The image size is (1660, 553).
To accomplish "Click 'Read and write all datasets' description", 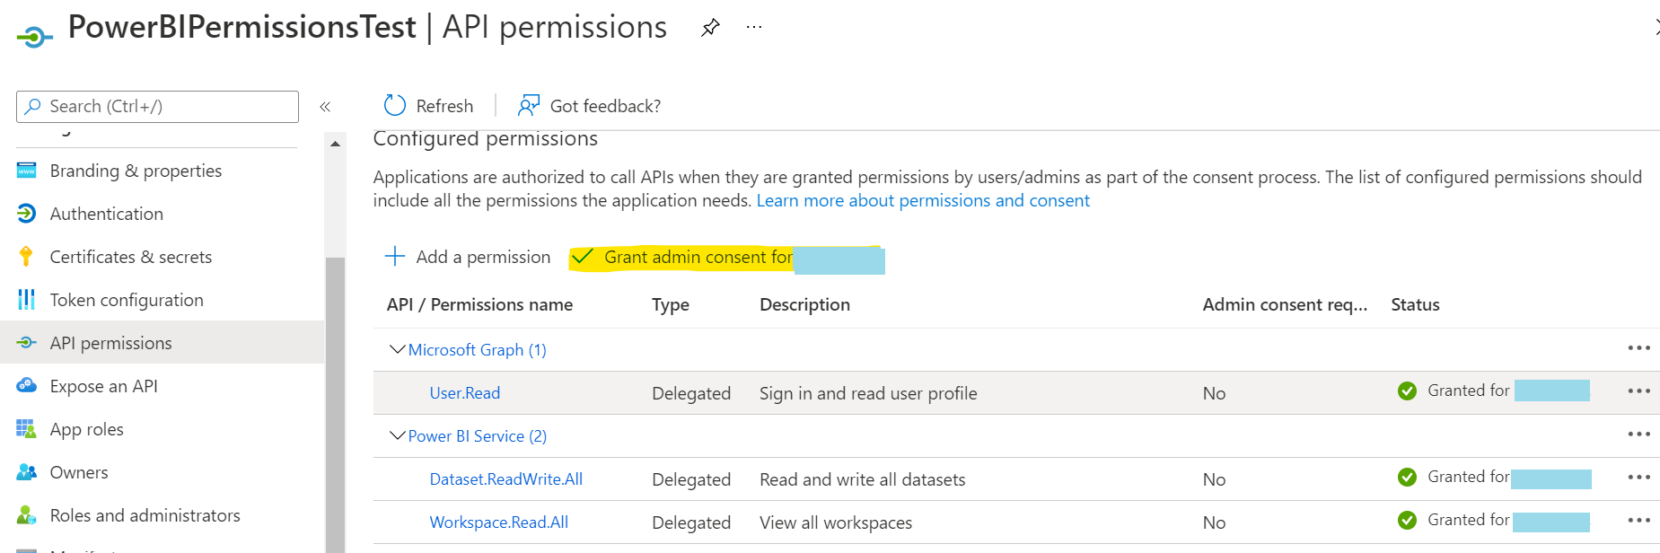I will (862, 478).
